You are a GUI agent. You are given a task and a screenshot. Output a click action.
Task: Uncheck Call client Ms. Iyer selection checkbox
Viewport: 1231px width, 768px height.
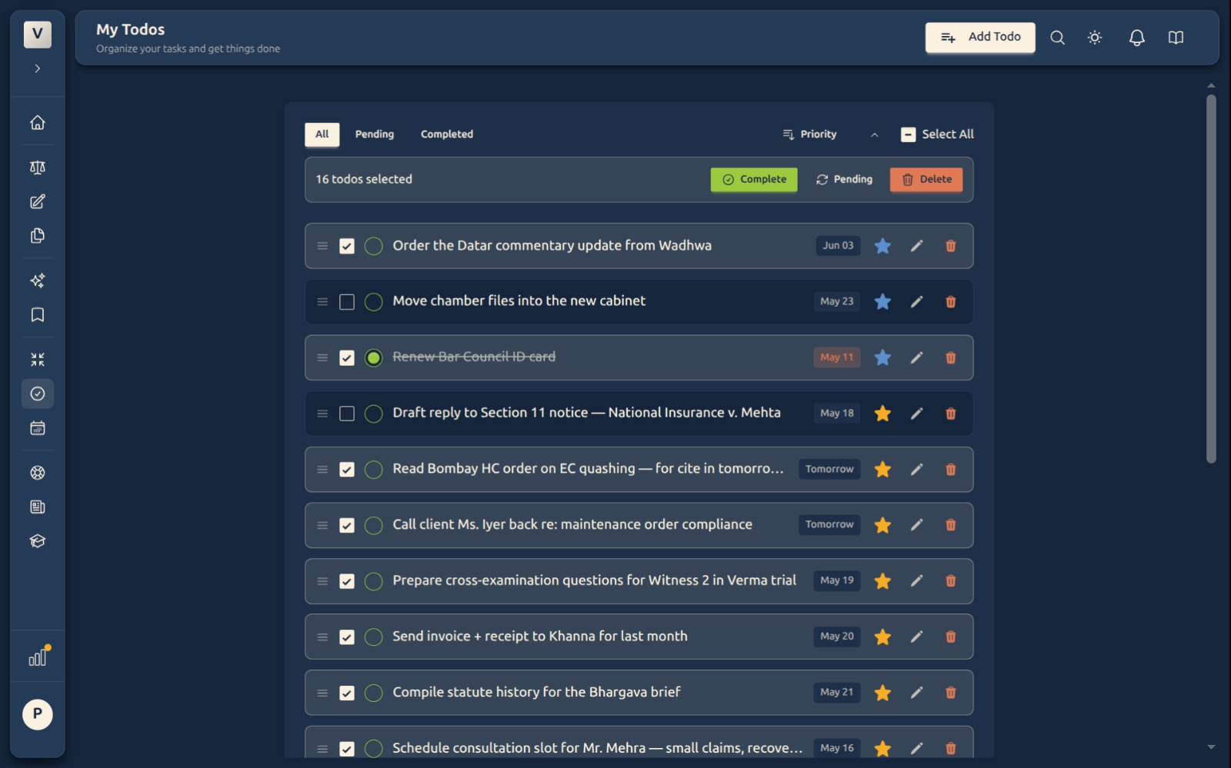(x=347, y=526)
